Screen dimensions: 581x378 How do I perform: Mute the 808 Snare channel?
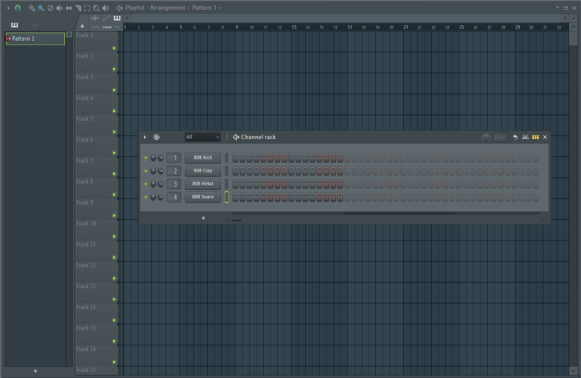(145, 197)
